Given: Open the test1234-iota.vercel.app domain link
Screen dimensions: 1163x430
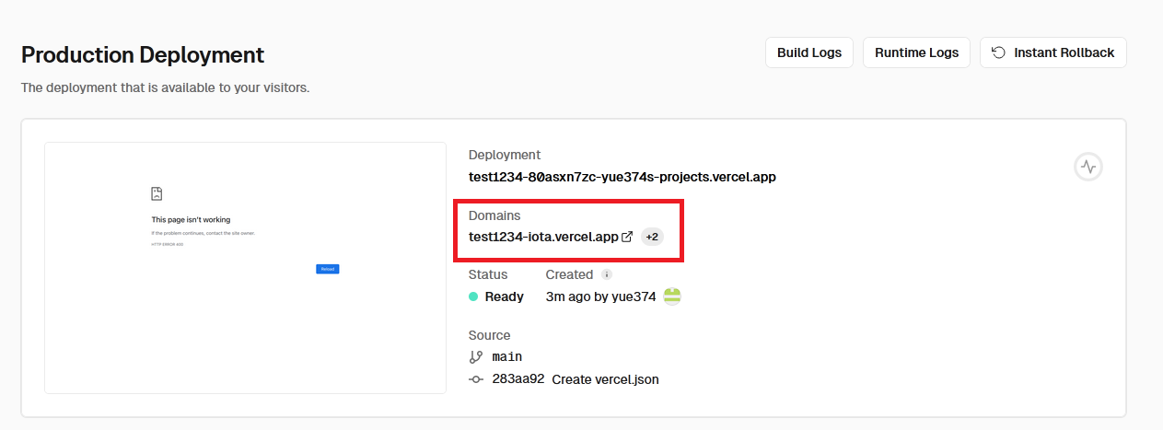Looking at the screenshot, I should (x=543, y=237).
